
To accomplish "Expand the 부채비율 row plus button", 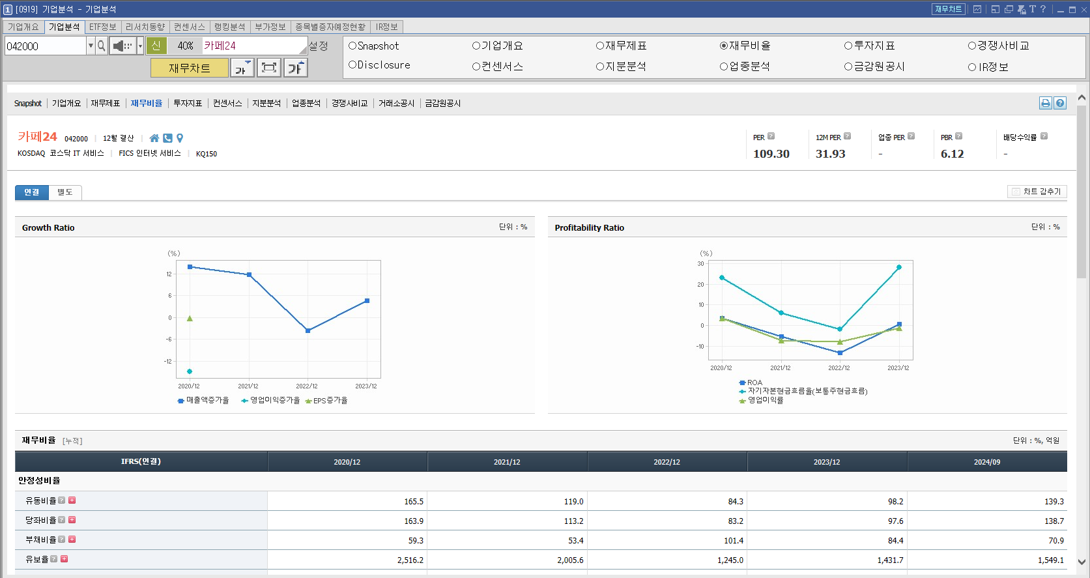I will pos(72,540).
